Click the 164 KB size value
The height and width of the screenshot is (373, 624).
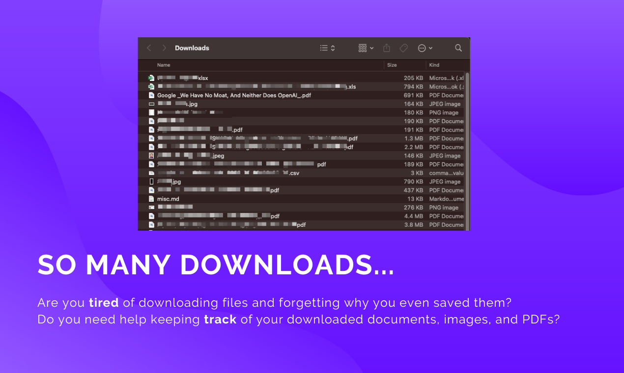click(413, 104)
